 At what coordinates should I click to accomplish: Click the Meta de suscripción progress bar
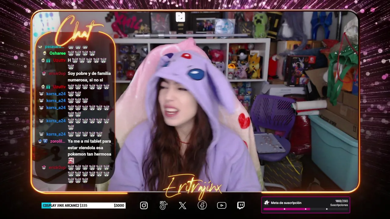click(x=306, y=209)
